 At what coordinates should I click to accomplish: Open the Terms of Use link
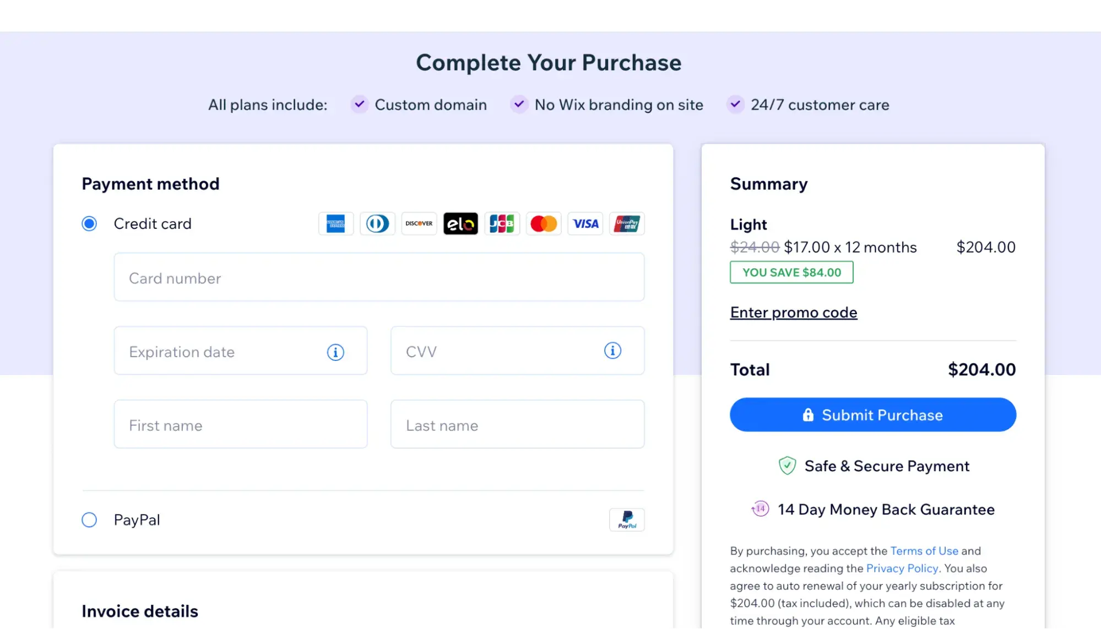(924, 551)
